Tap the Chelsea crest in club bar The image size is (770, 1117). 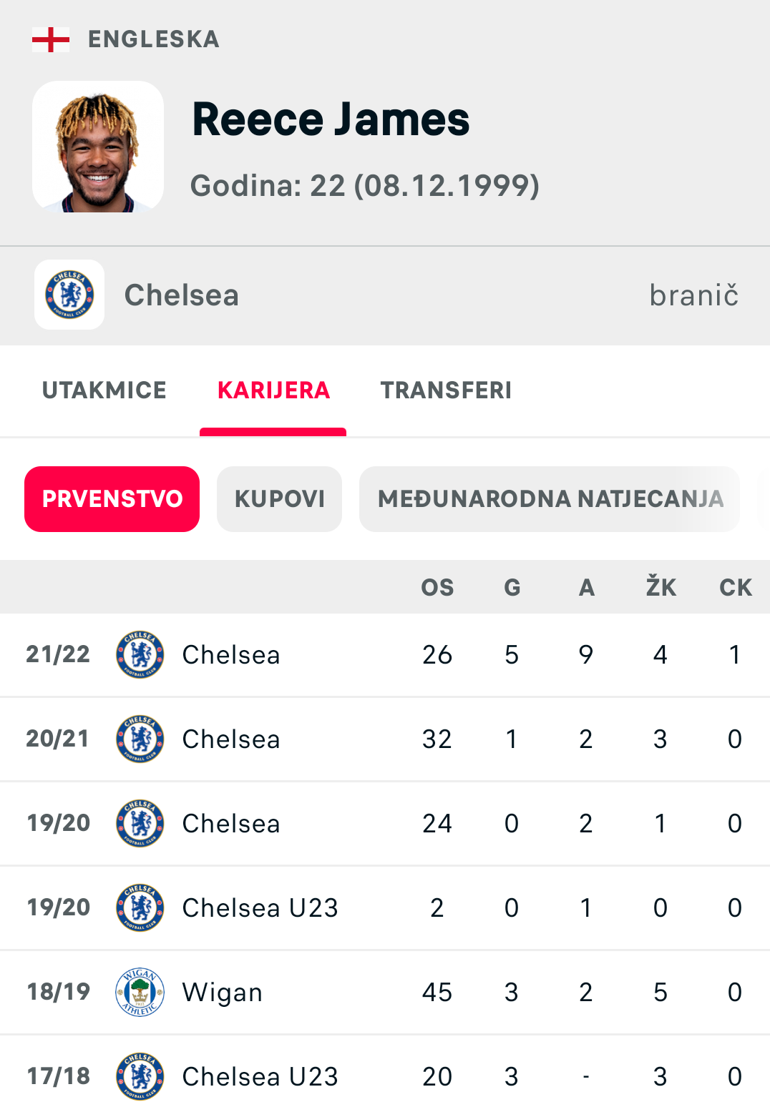[69, 295]
